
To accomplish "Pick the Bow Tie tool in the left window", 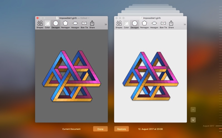I will pyautogui.click(x=85, y=24).
